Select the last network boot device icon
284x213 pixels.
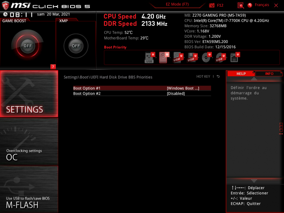[x=235, y=57]
